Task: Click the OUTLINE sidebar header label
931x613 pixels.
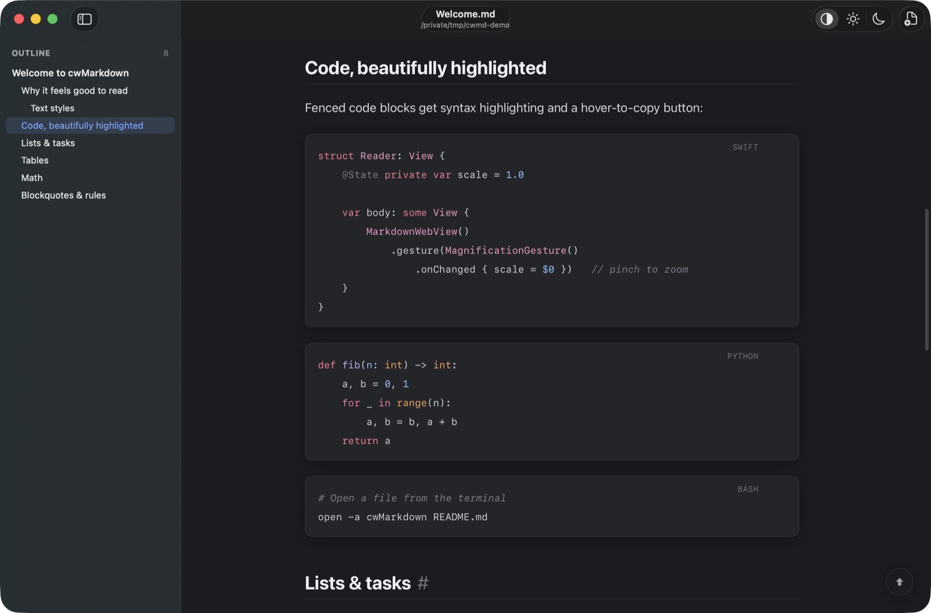Action: [x=31, y=53]
